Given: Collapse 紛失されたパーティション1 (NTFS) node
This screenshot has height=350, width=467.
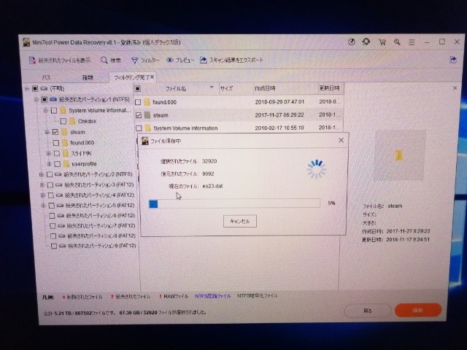Looking at the screenshot, I should pos(36,99).
